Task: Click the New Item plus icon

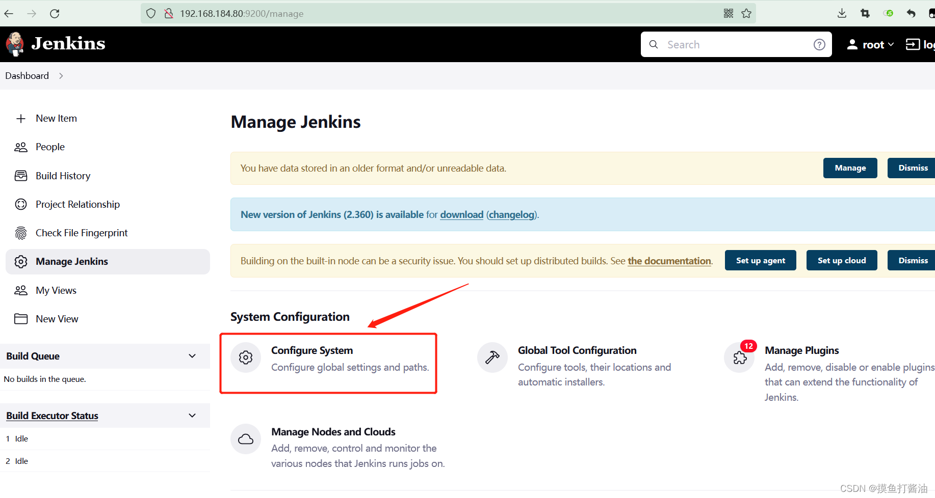Action: coord(21,119)
